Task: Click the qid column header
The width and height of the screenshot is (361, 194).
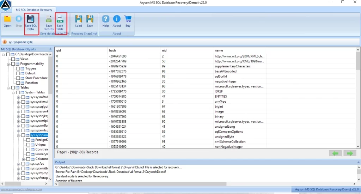Action: pos(81,50)
